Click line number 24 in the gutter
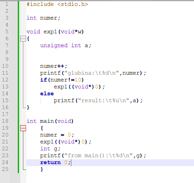The image size is (194, 183). [5, 162]
